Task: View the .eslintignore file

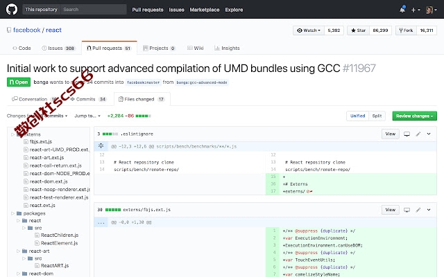Action: tap(390, 134)
